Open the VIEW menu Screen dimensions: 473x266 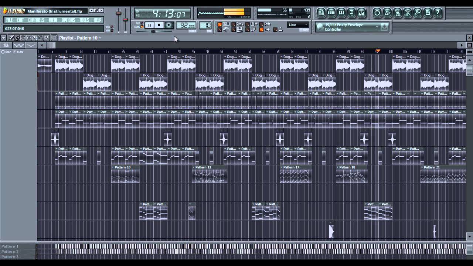[53, 20]
